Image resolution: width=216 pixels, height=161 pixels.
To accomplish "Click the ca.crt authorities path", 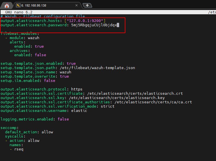I will [x=153, y=102].
